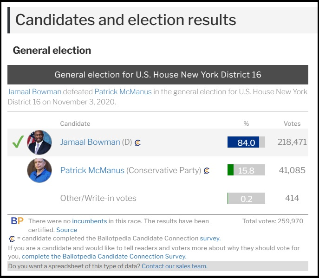Follow the incumbents link
This screenshot has height=278, width=319.
90,221
